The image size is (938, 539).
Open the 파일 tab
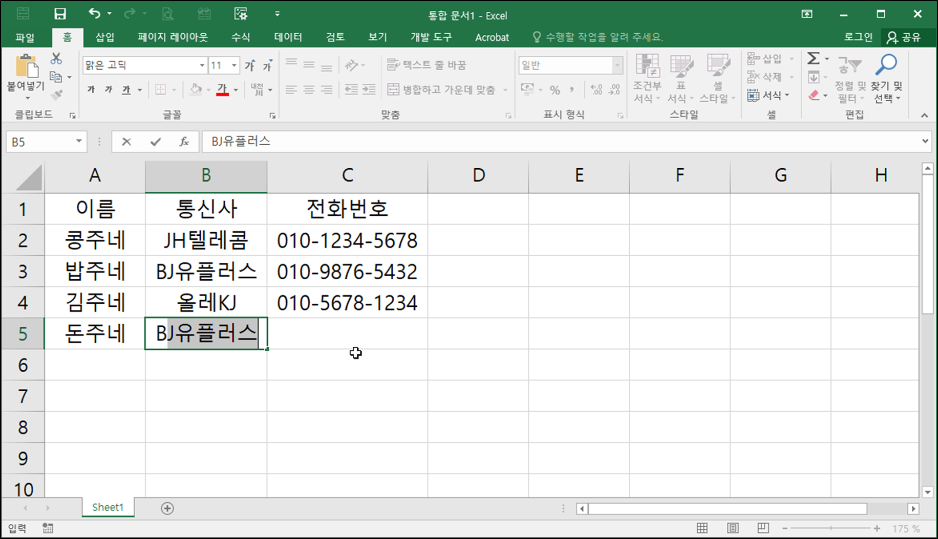(25, 37)
